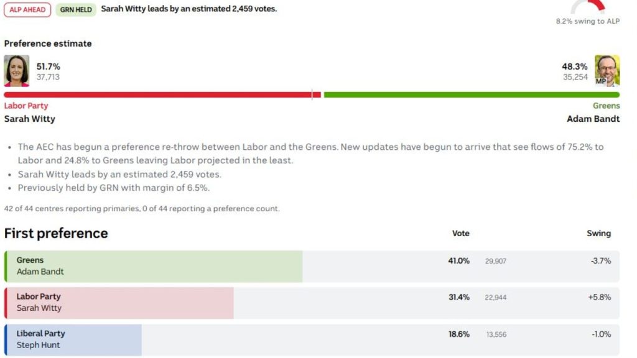Select the GRN HELD status badge

[x=76, y=9]
